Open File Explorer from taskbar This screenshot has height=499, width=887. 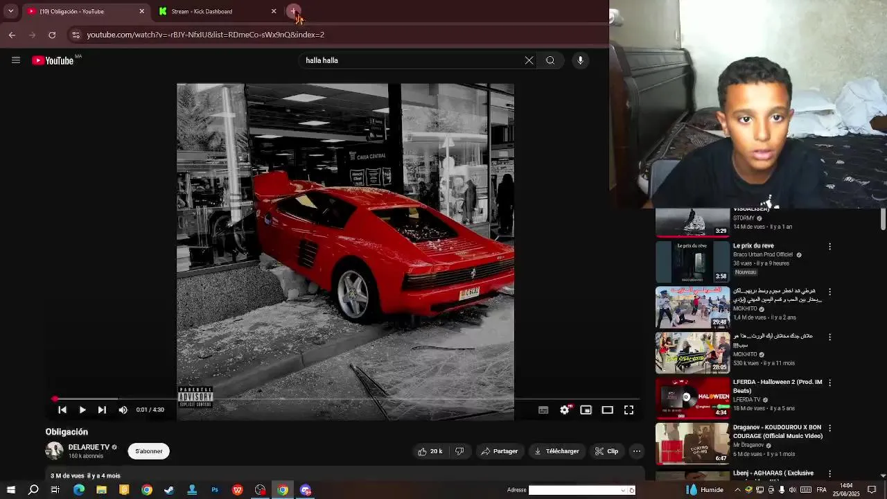pyautogui.click(x=101, y=490)
